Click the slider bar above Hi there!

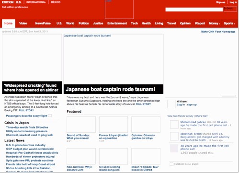click(228, 96)
